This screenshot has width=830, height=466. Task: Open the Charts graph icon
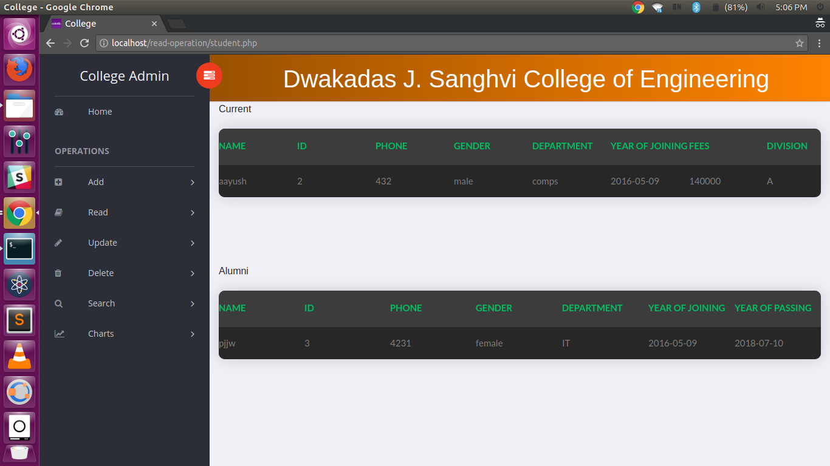pos(58,333)
